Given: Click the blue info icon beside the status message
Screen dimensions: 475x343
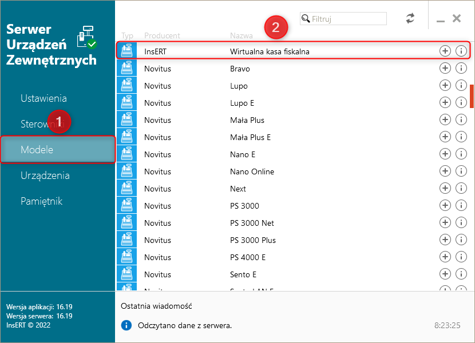Looking at the screenshot, I should point(126,325).
